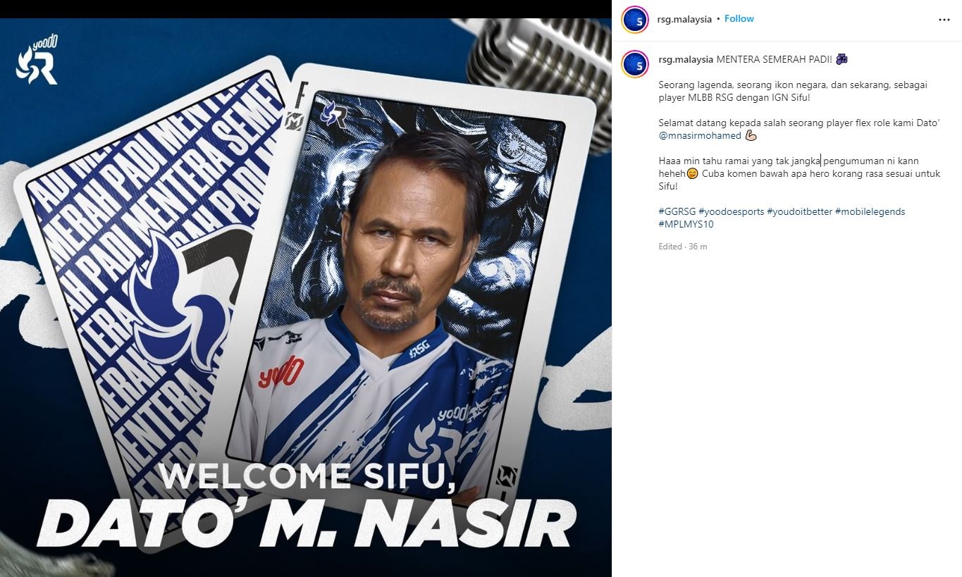This screenshot has height=577, width=962.
Task: Open the #yoodoesports hashtag
Action: [x=731, y=211]
